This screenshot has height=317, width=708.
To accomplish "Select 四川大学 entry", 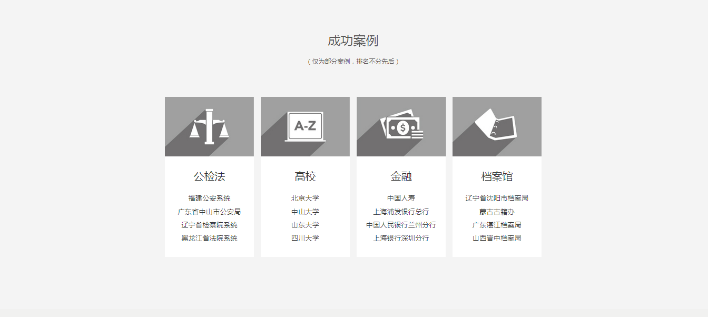I will 305,238.
